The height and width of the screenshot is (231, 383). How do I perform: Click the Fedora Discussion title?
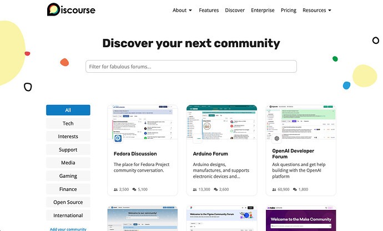coord(135,154)
